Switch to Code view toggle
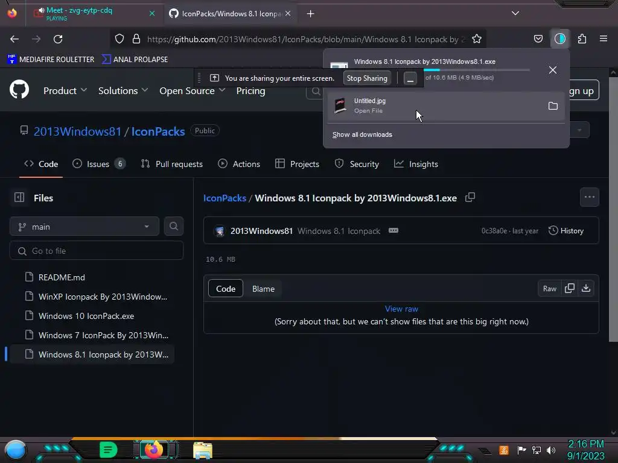The height and width of the screenshot is (463, 618). pos(226,289)
